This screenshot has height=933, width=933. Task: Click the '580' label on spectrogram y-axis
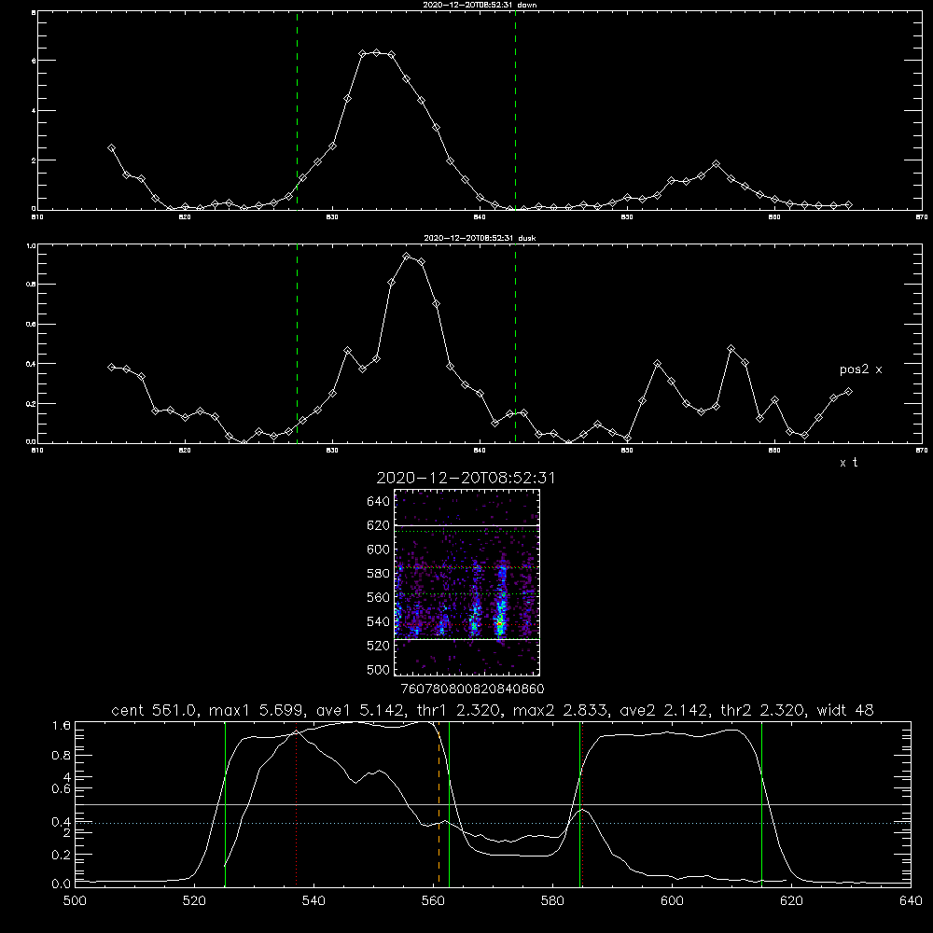pyautogui.click(x=379, y=574)
